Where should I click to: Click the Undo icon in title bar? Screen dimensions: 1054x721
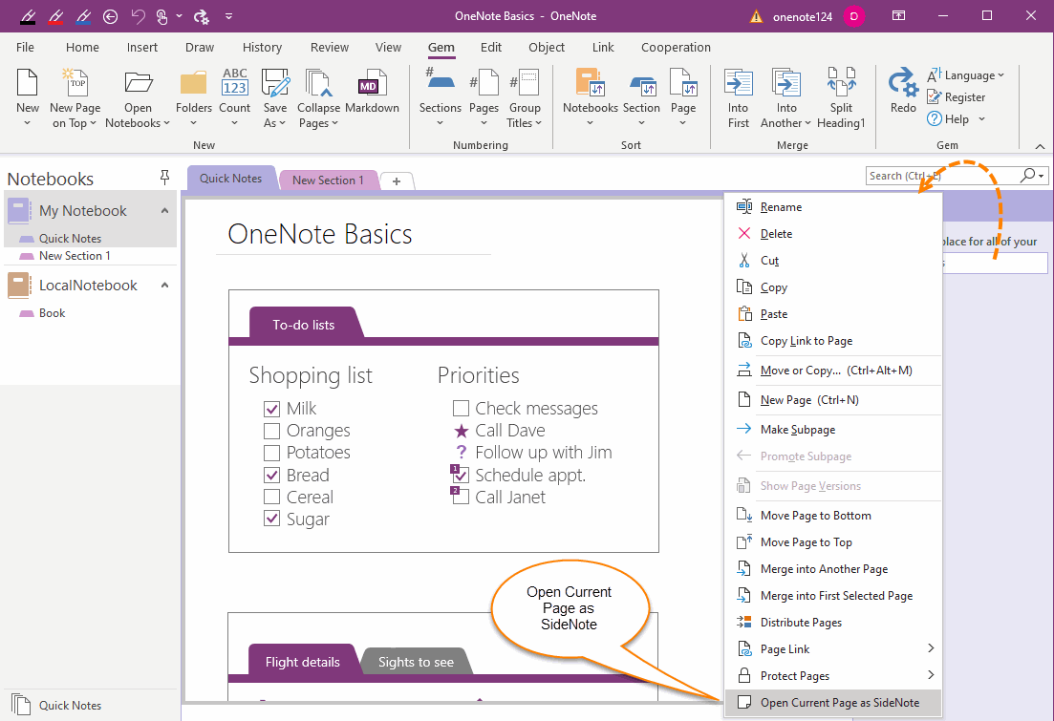click(x=138, y=16)
